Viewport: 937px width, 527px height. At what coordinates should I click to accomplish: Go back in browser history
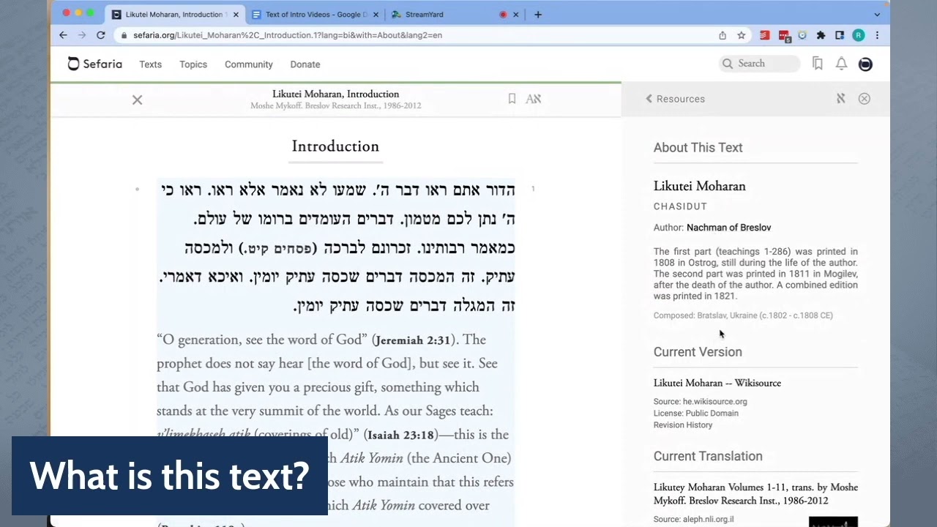pyautogui.click(x=63, y=35)
